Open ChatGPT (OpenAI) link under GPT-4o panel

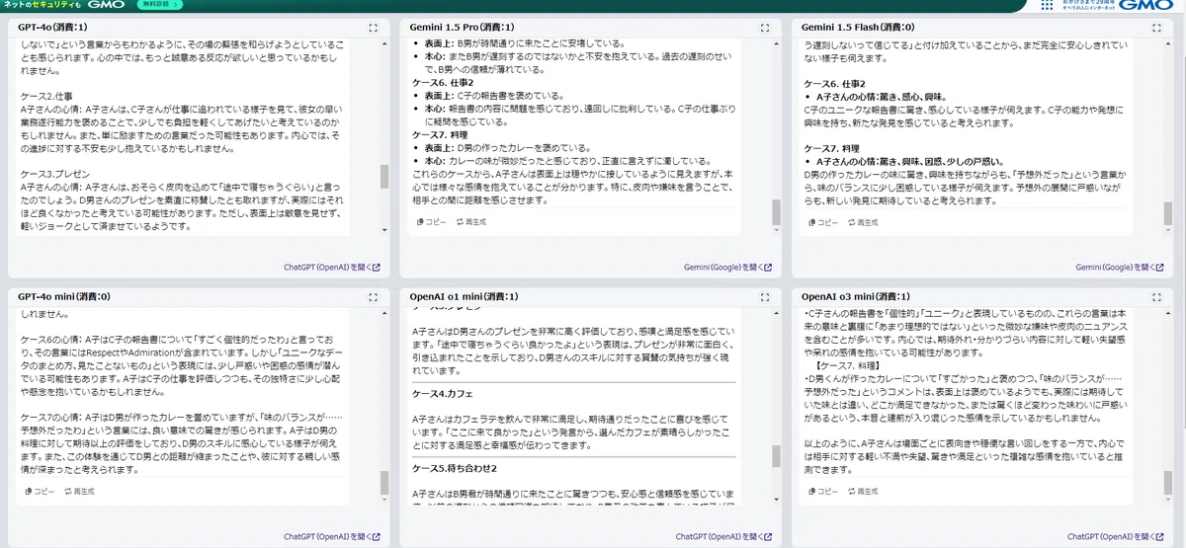pyautogui.click(x=331, y=267)
